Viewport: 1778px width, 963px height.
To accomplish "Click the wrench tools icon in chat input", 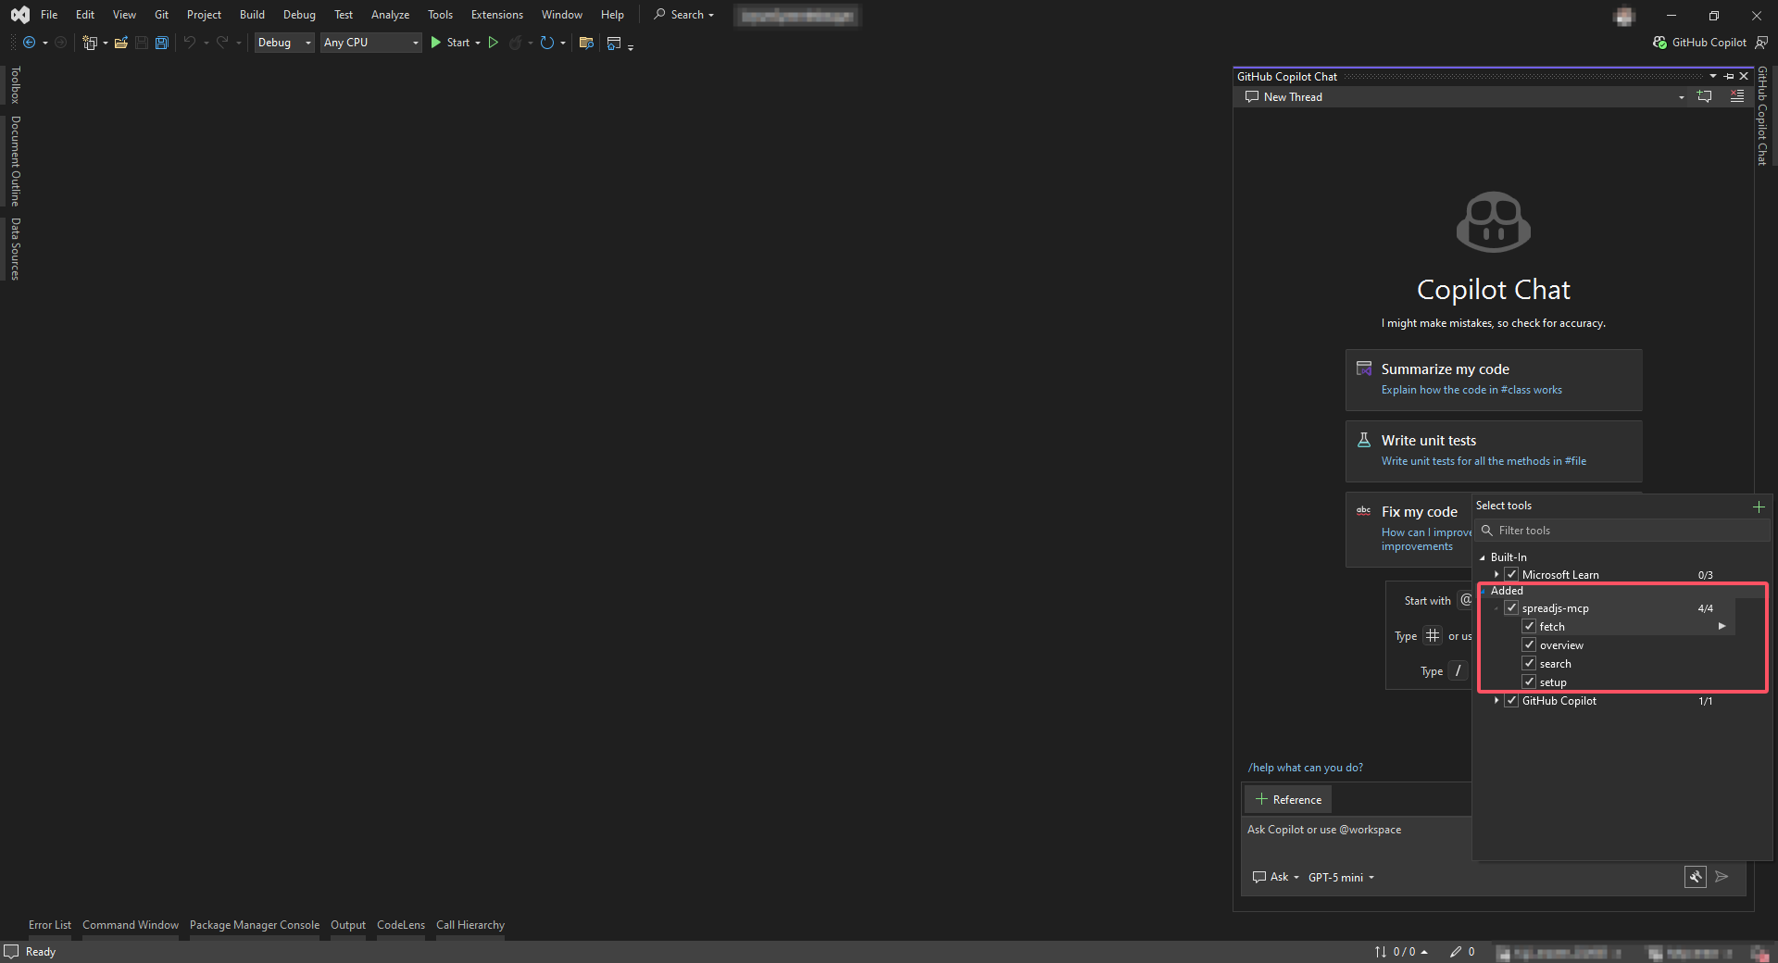I will coord(1696,877).
